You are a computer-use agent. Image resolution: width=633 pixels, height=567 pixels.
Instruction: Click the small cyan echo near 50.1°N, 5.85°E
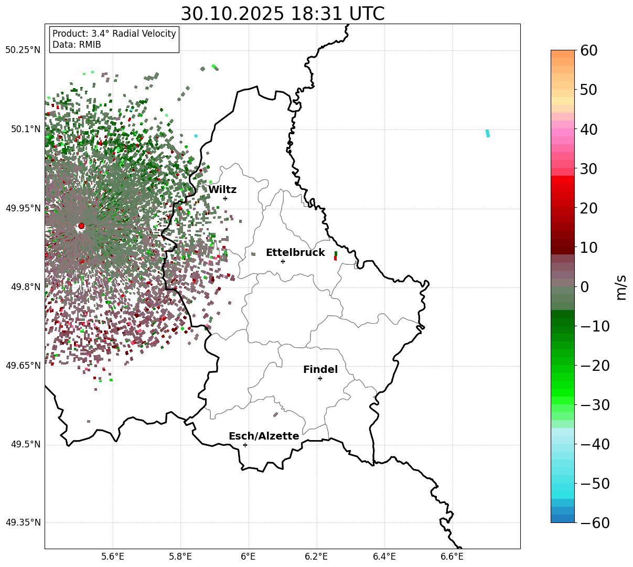196,136
